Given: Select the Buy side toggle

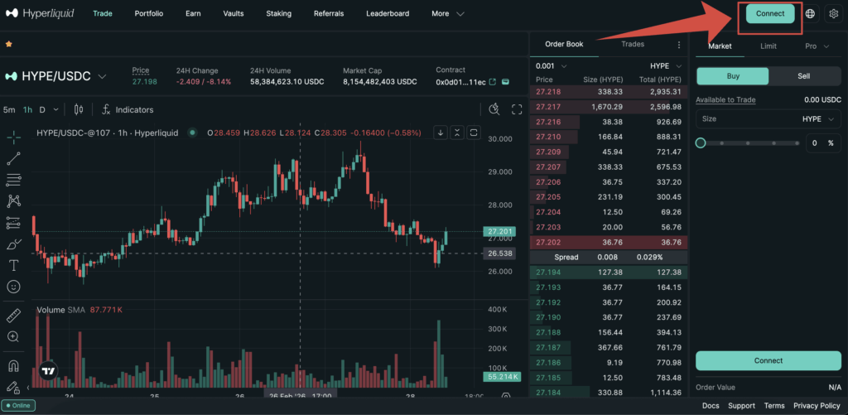Looking at the screenshot, I should pyautogui.click(x=732, y=75).
